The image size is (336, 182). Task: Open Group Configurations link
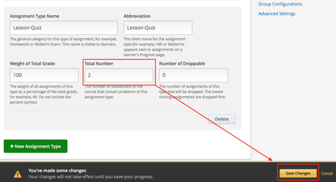tap(280, 4)
